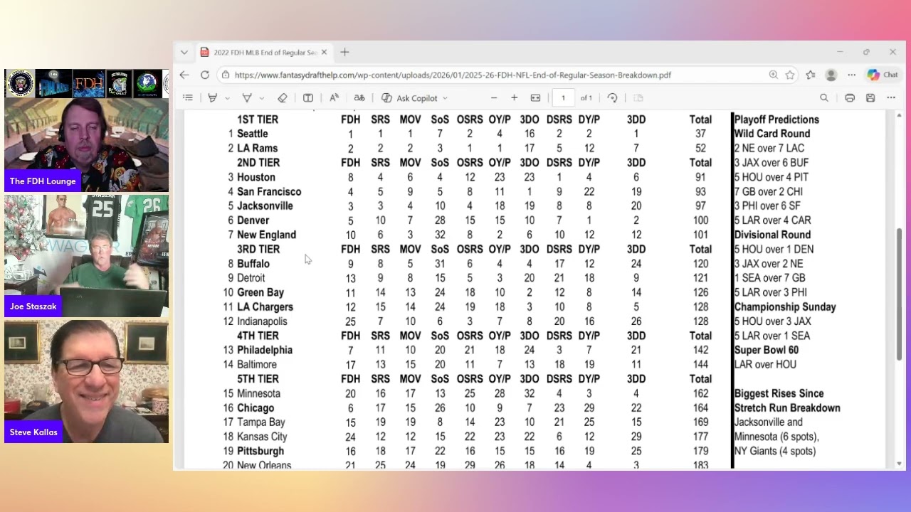Screen dimensions: 911x512
Task: Toggle Fit to width view
Action: click(x=536, y=98)
